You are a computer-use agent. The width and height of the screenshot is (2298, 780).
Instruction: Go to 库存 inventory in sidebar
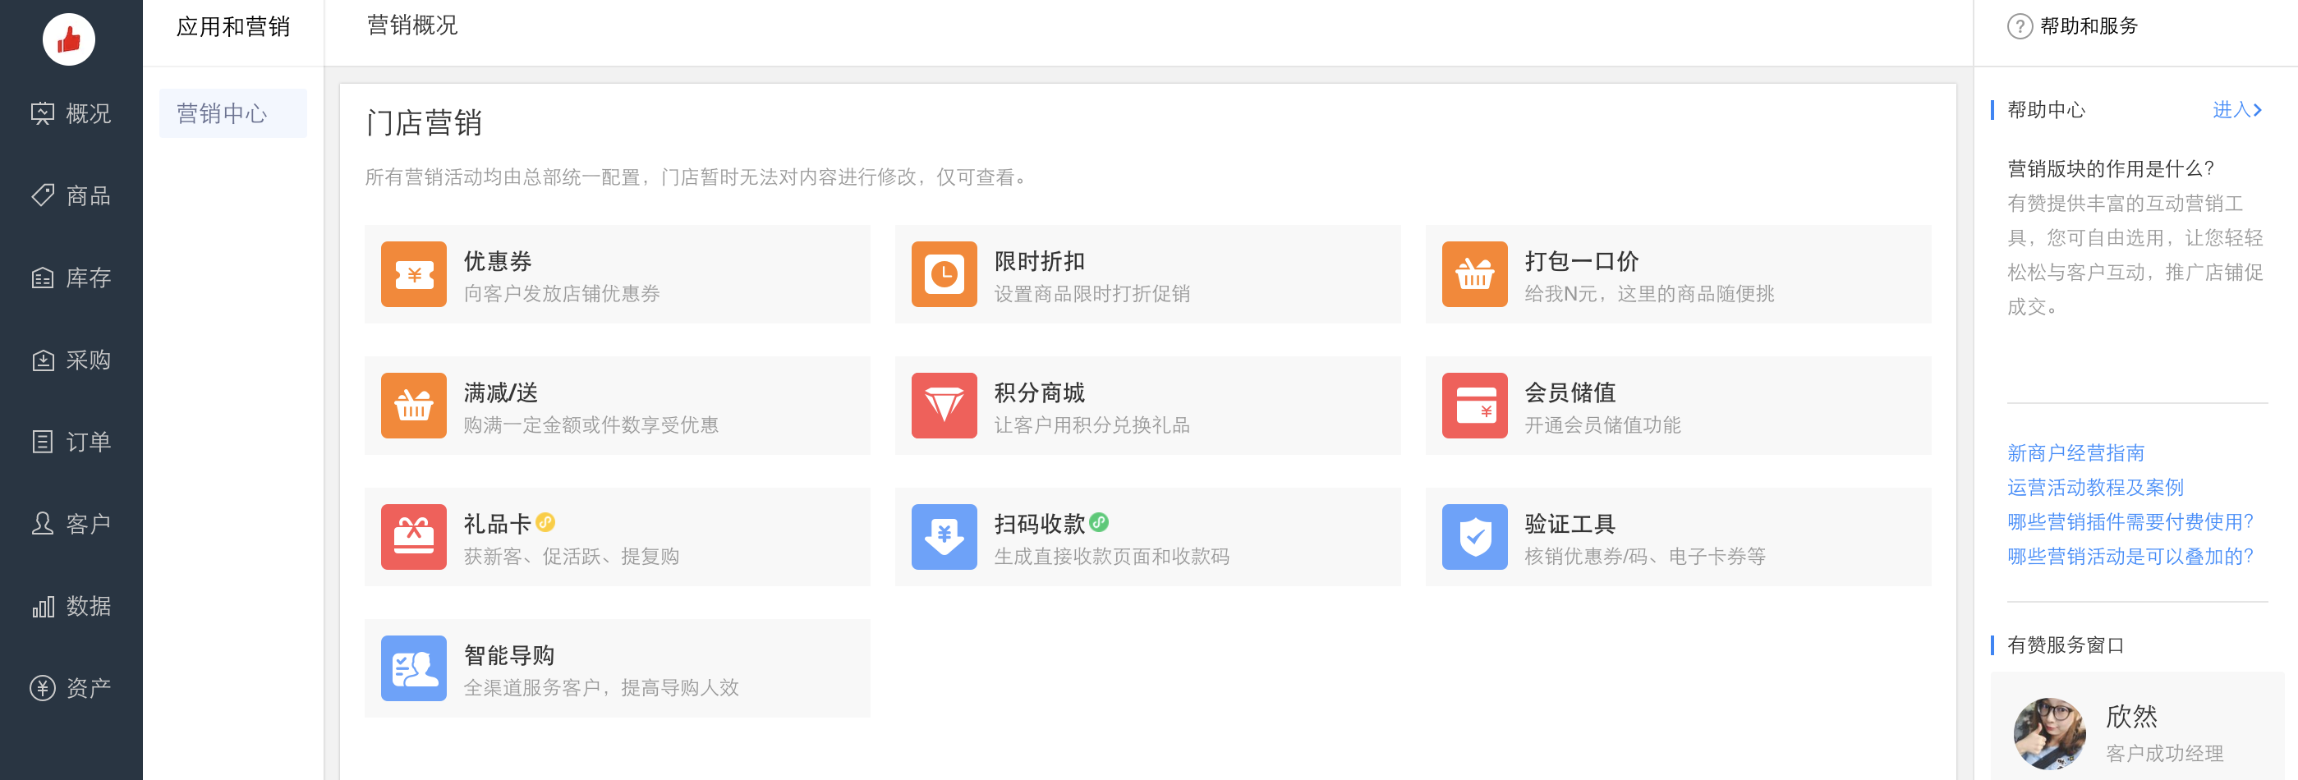pos(71,278)
